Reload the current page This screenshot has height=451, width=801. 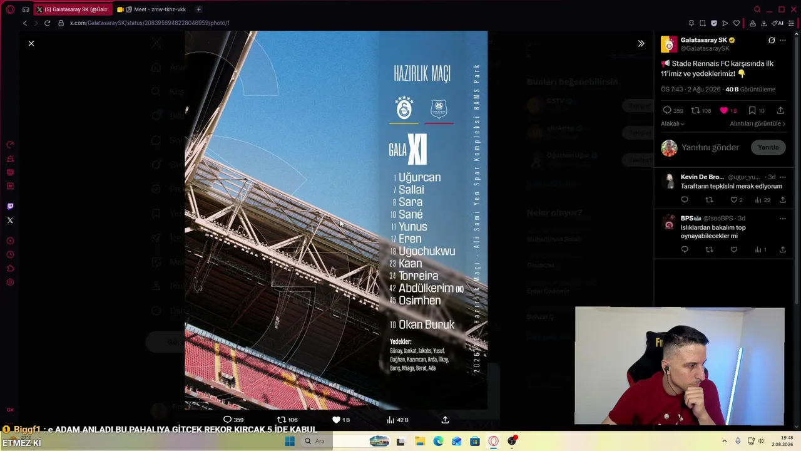coord(47,23)
